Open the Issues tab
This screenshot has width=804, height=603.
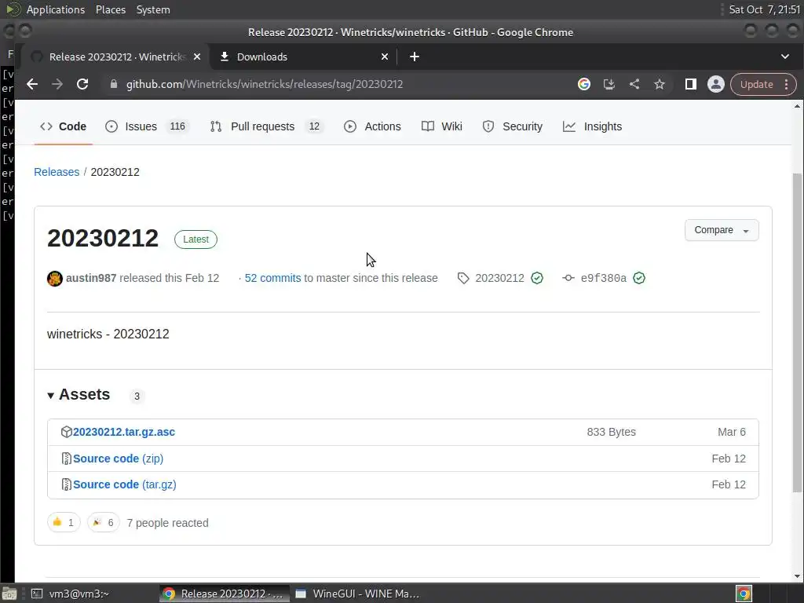point(147,126)
